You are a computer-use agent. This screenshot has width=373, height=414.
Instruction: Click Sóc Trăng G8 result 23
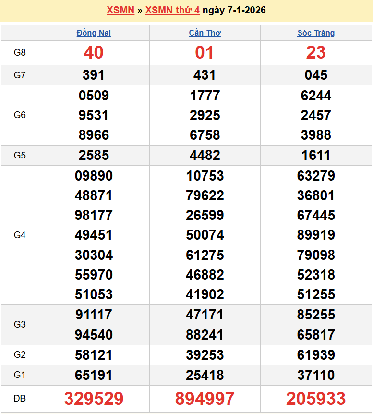click(316, 52)
